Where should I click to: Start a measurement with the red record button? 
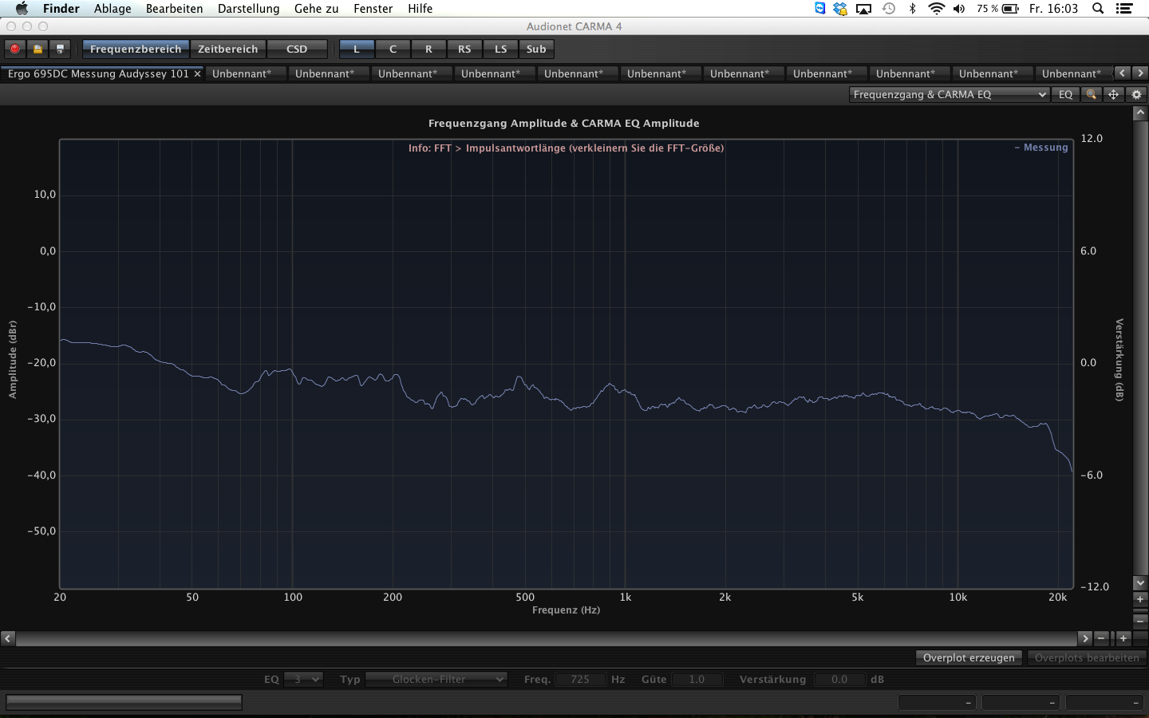pos(15,49)
